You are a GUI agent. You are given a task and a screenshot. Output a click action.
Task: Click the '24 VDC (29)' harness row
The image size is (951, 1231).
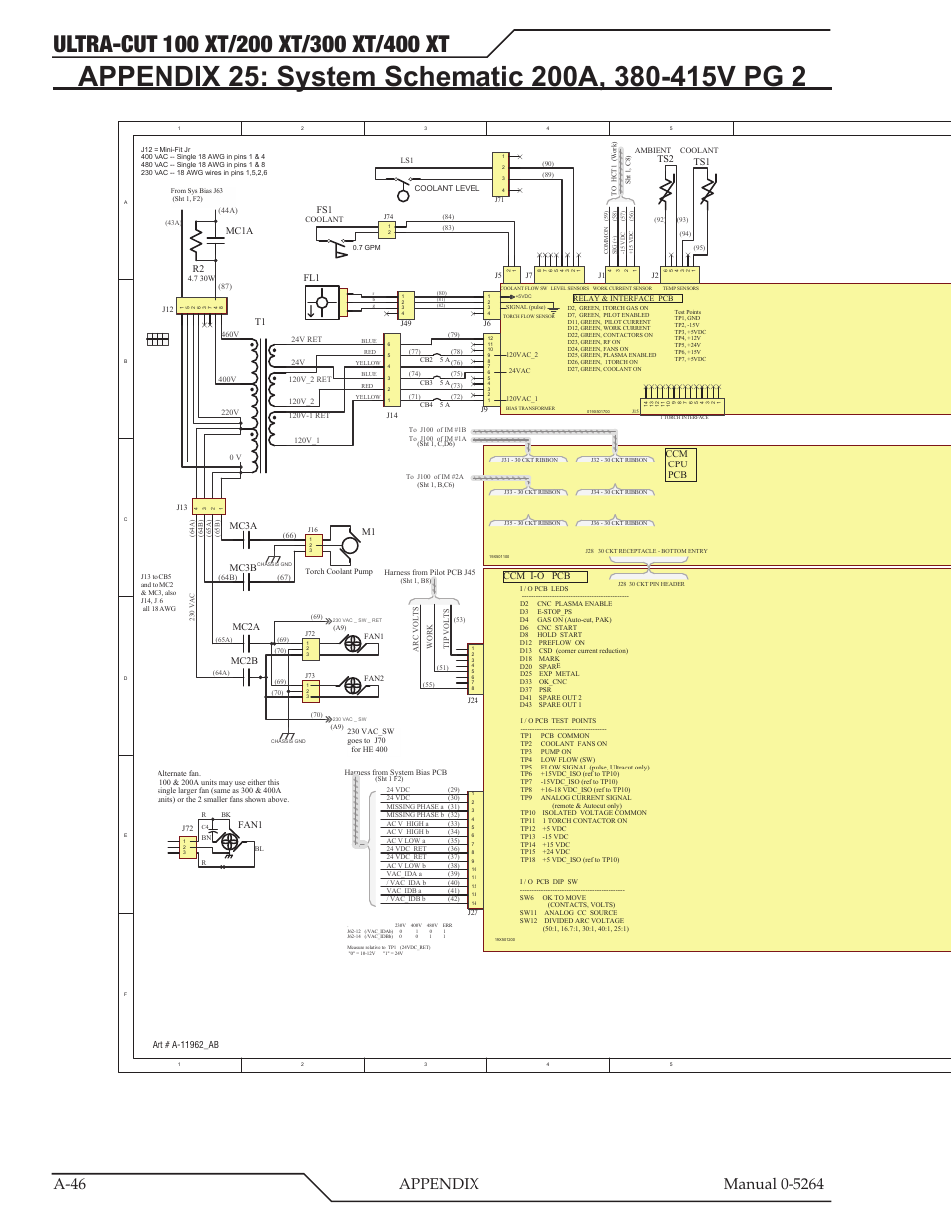[x=423, y=790]
